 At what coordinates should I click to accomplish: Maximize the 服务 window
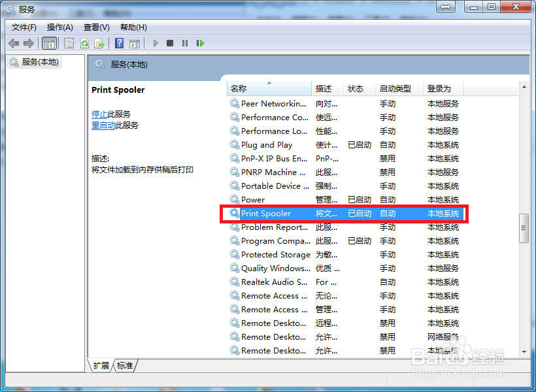coord(492,7)
